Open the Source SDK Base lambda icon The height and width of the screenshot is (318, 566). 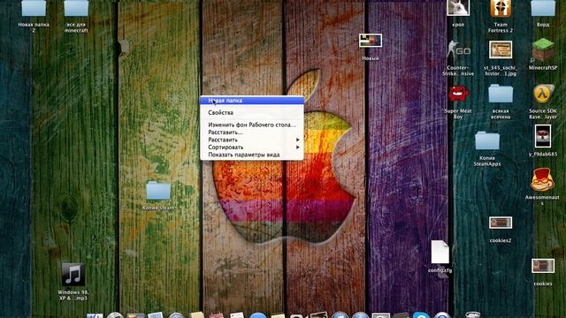543,94
